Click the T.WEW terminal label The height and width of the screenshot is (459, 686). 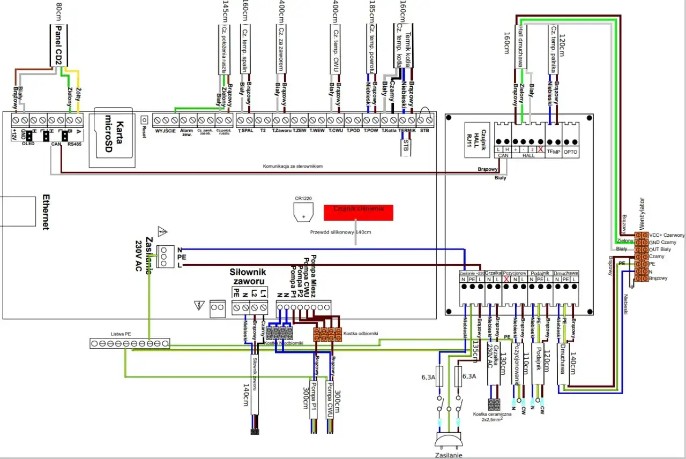[x=317, y=130]
